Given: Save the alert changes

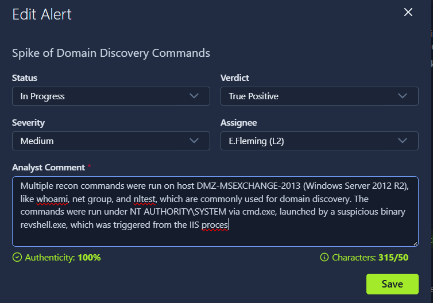Looking at the screenshot, I should tap(392, 284).
